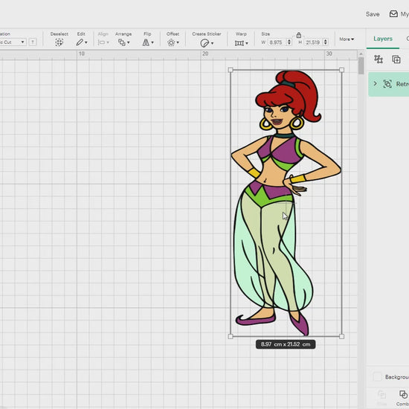Open the Edit pencil tool

[x=80, y=42]
